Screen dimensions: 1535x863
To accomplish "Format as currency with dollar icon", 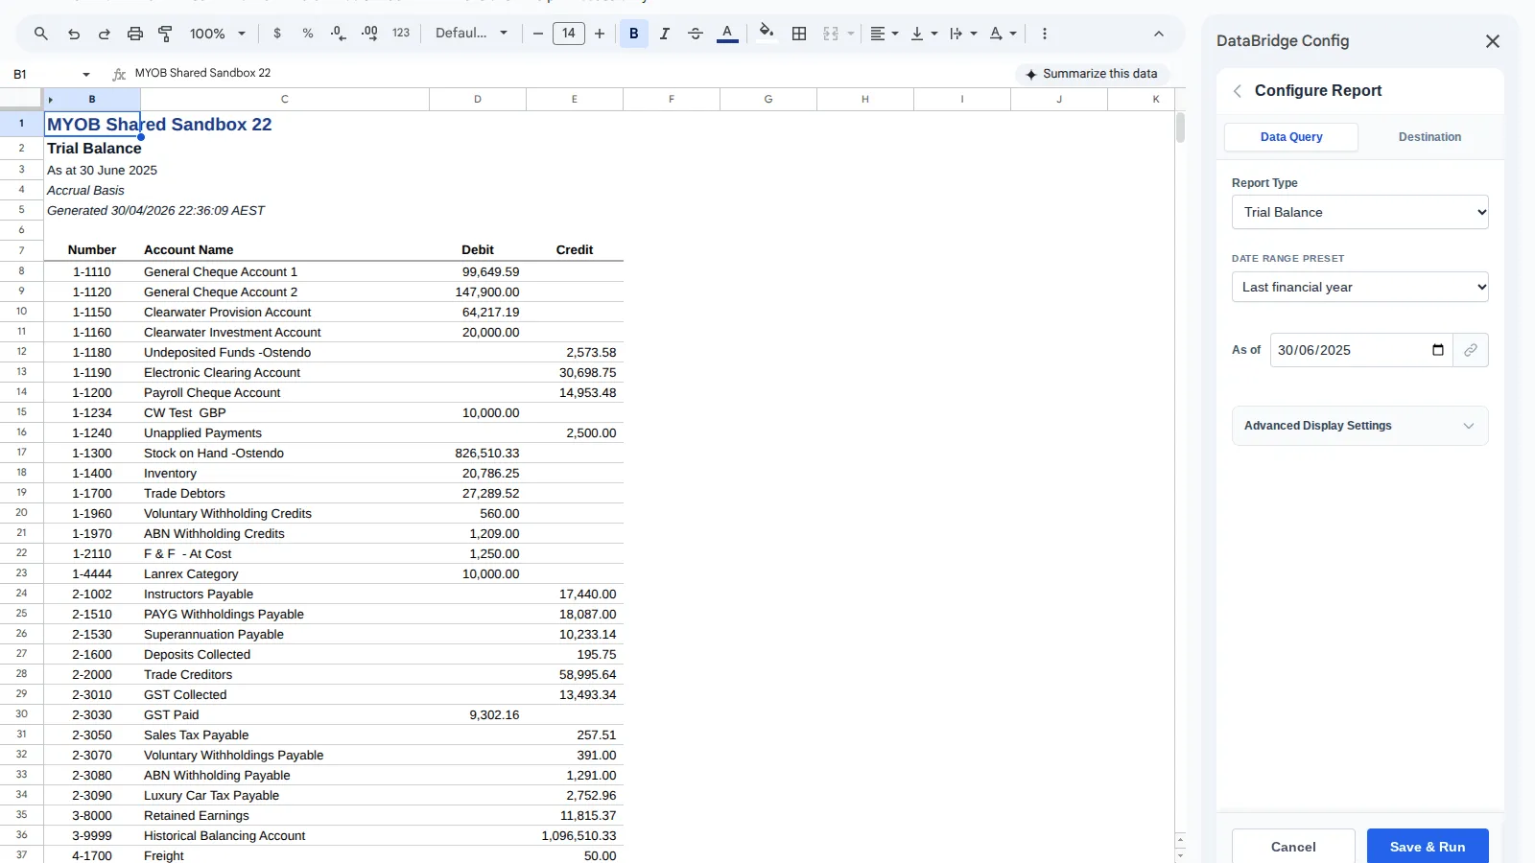I will click(x=277, y=34).
